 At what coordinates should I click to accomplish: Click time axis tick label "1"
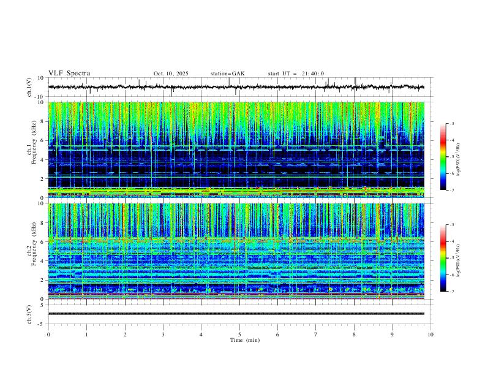pos(86,335)
